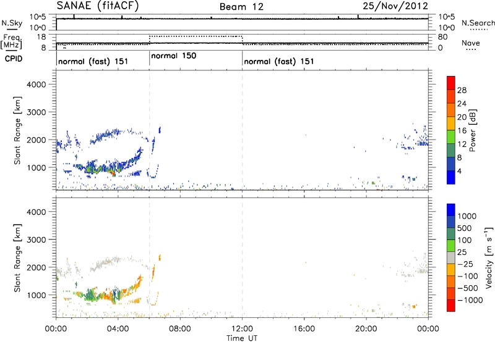Click the '16:00' time axis label

tap(304, 329)
